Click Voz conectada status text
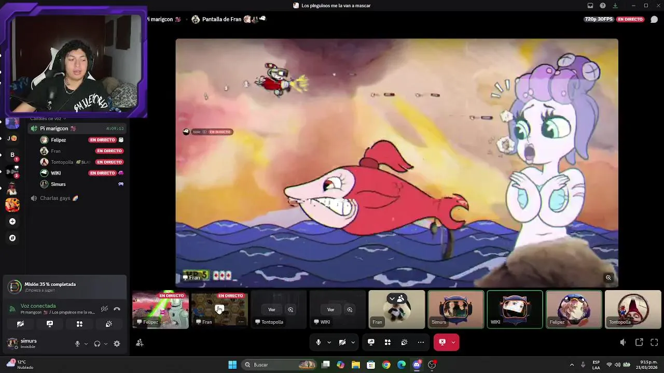The width and height of the screenshot is (664, 373). 38,306
